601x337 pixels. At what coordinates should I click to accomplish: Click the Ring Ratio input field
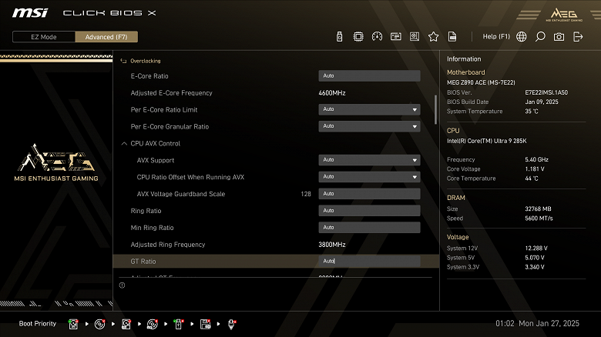coord(369,211)
